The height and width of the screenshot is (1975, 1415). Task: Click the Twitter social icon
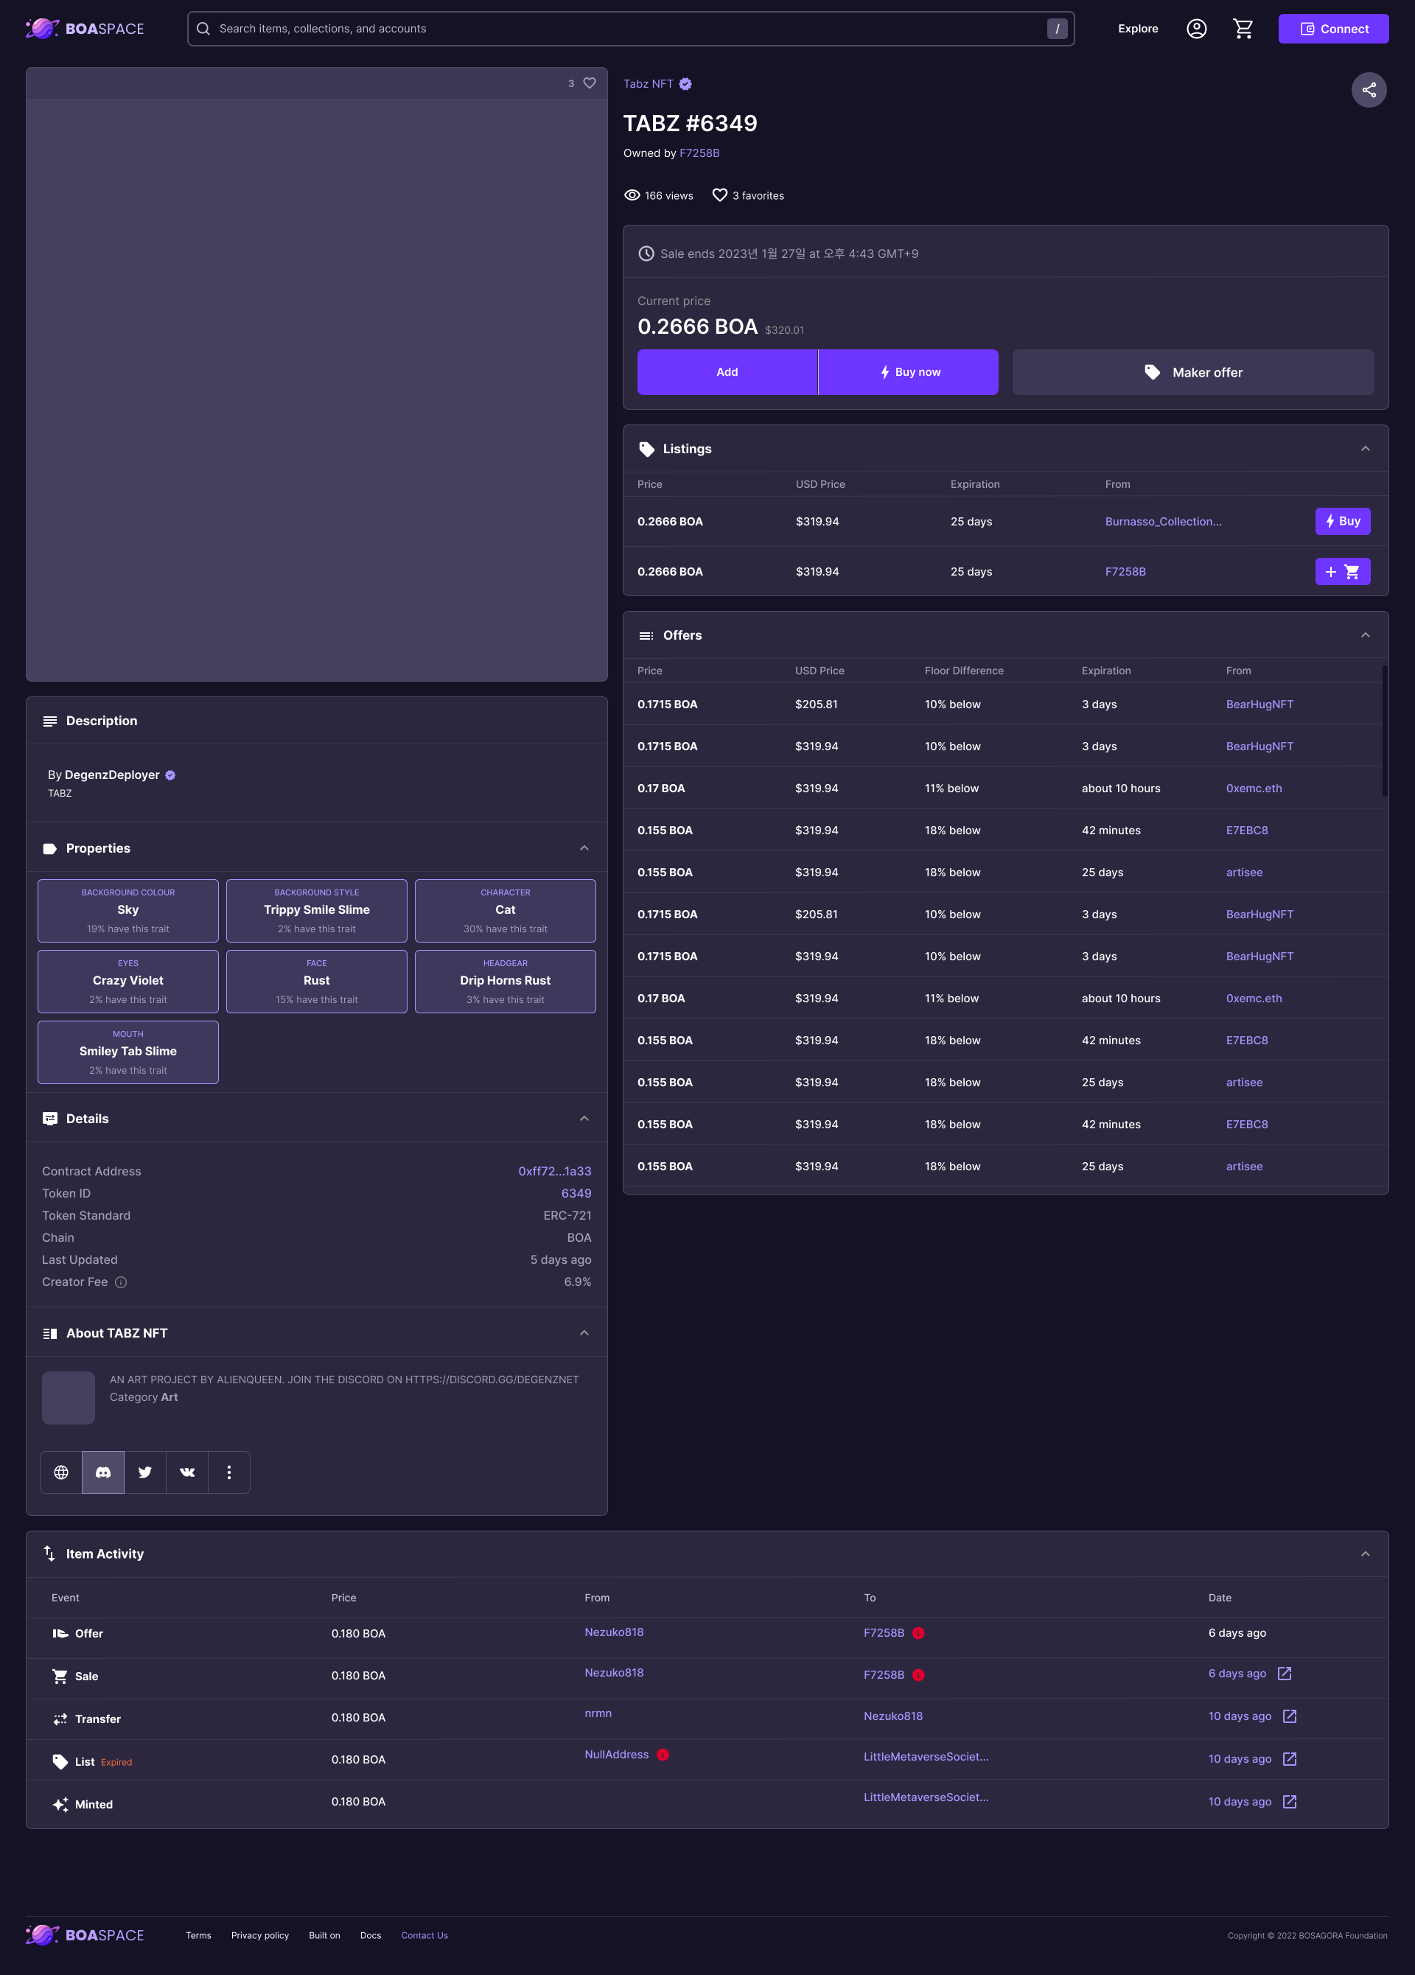[x=145, y=1472]
